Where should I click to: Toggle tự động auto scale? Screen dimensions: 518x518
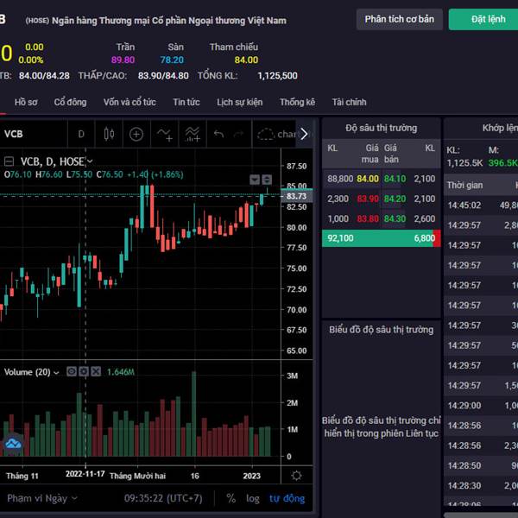[x=287, y=498]
